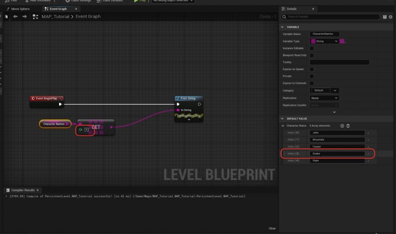The height and width of the screenshot is (234, 396).
Task: Open No debug object selected dropdown
Action: pos(173,1)
